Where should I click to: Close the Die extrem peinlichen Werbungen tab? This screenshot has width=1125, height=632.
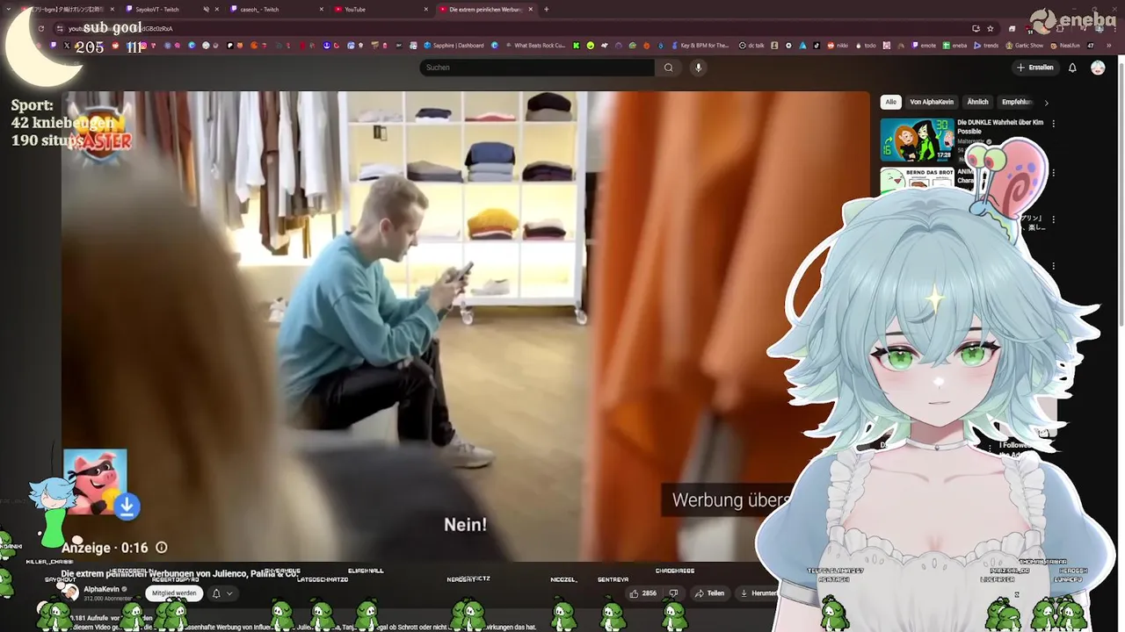pyautogui.click(x=531, y=10)
